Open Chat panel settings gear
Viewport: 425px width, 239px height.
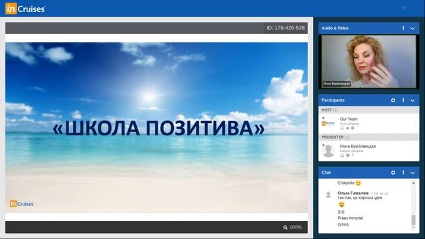click(x=393, y=173)
